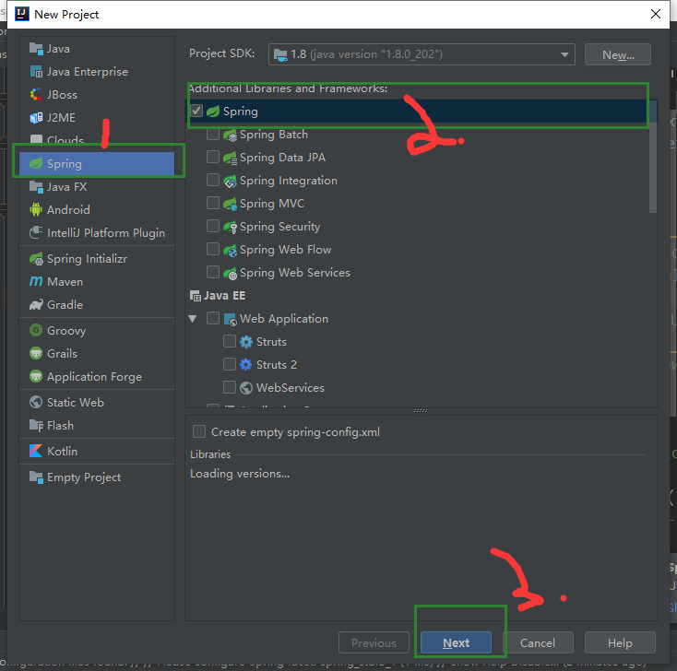Click the Java Enterprise icon
This screenshot has width=677, height=671.
coord(36,72)
